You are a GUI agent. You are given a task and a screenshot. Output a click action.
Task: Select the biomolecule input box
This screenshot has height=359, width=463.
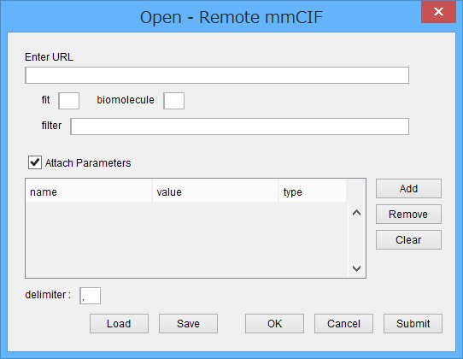(174, 101)
